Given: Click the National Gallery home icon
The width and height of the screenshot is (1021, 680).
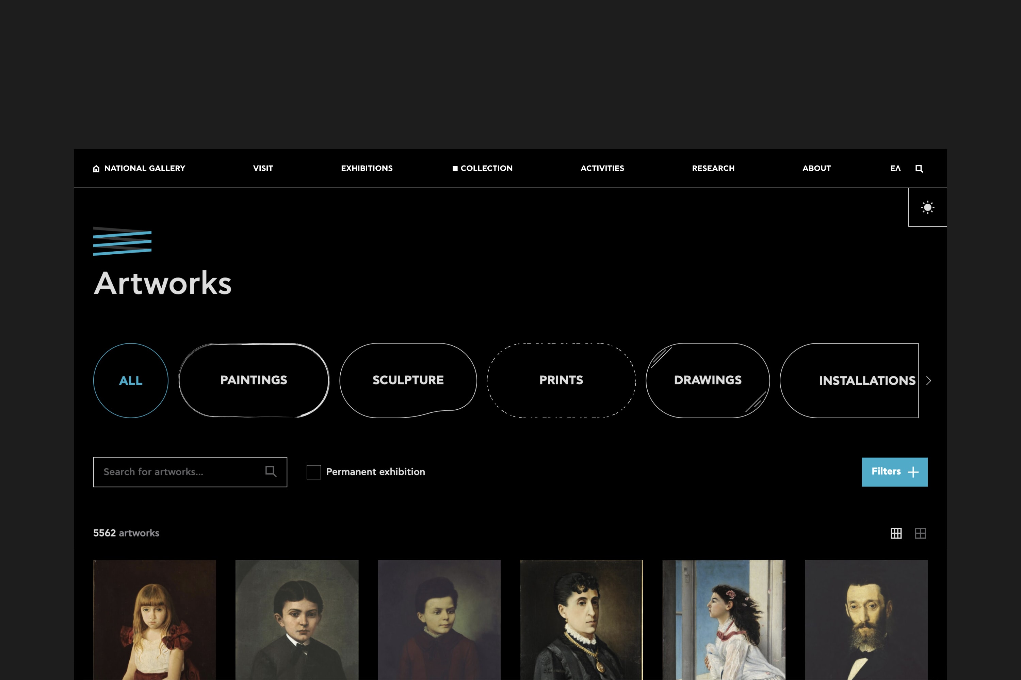Looking at the screenshot, I should 96,169.
